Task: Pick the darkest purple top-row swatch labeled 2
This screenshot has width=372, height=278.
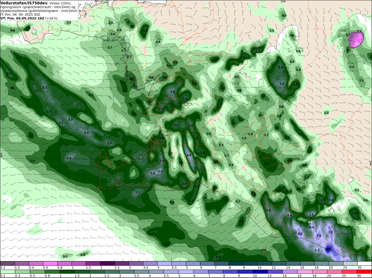Action: tap(107, 263)
